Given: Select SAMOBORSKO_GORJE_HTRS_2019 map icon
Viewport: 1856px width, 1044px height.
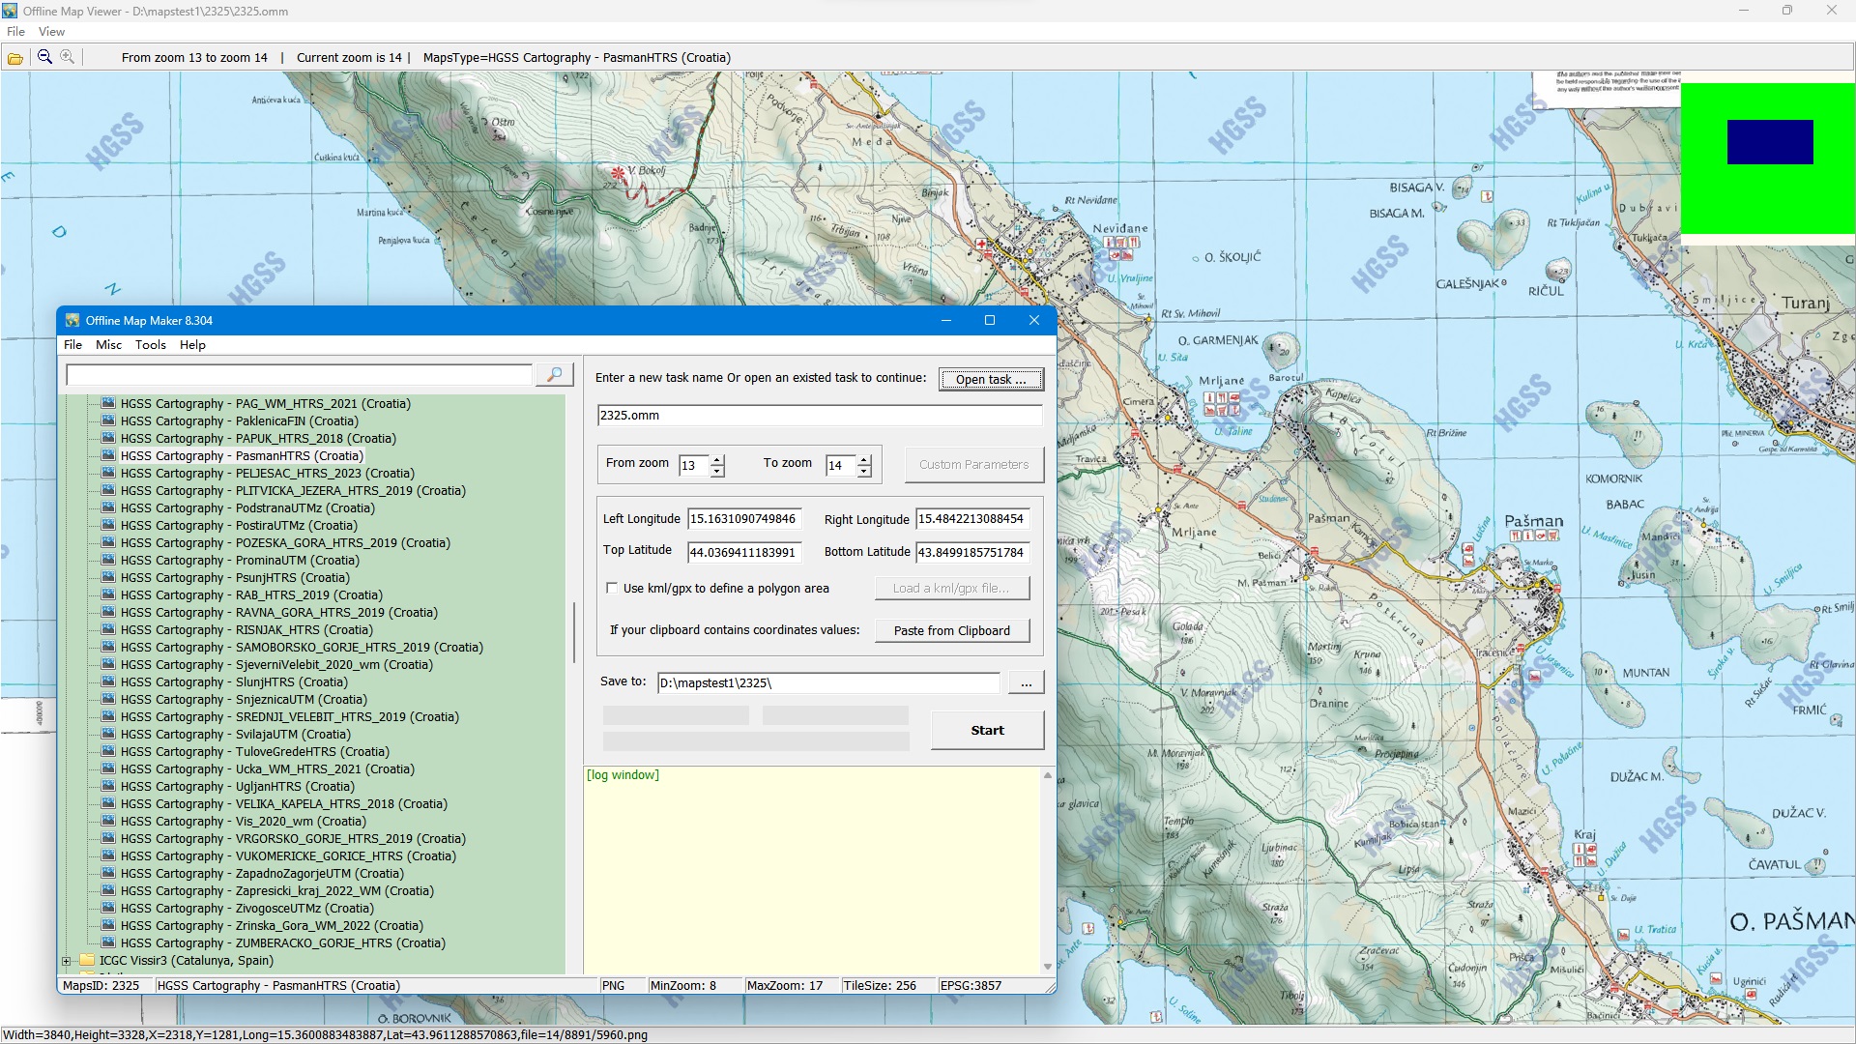Looking at the screenshot, I should [x=109, y=647].
